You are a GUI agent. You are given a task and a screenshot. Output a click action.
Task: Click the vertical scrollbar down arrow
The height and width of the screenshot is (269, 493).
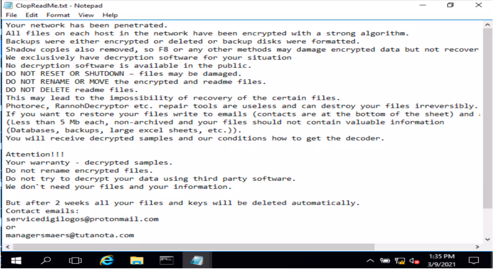coord(487,239)
